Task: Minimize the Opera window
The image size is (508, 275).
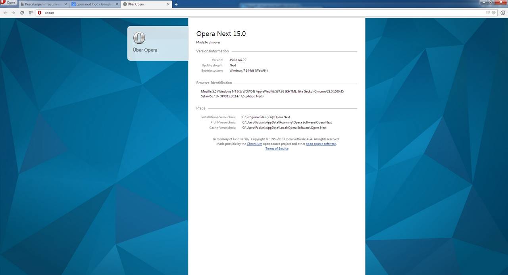Action: point(483,2)
